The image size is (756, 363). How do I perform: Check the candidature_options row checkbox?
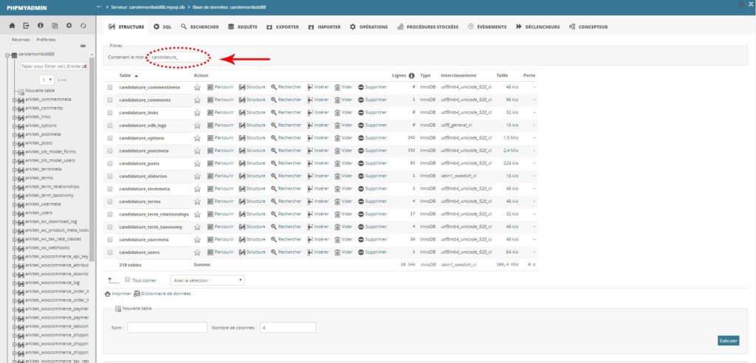coord(110,138)
